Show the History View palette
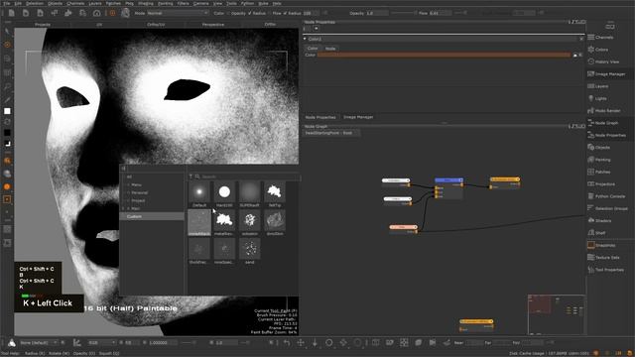The width and height of the screenshot is (635, 357). pos(605,61)
